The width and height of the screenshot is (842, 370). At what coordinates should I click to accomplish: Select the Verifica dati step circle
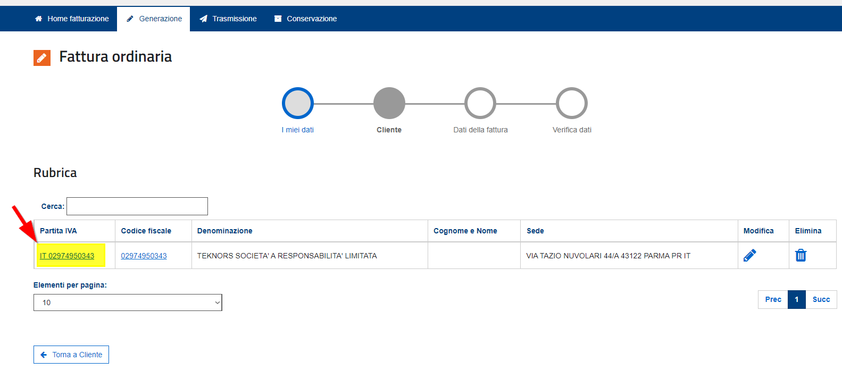[572, 103]
